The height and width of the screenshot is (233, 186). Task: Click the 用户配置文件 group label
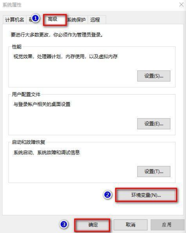coord(26,94)
